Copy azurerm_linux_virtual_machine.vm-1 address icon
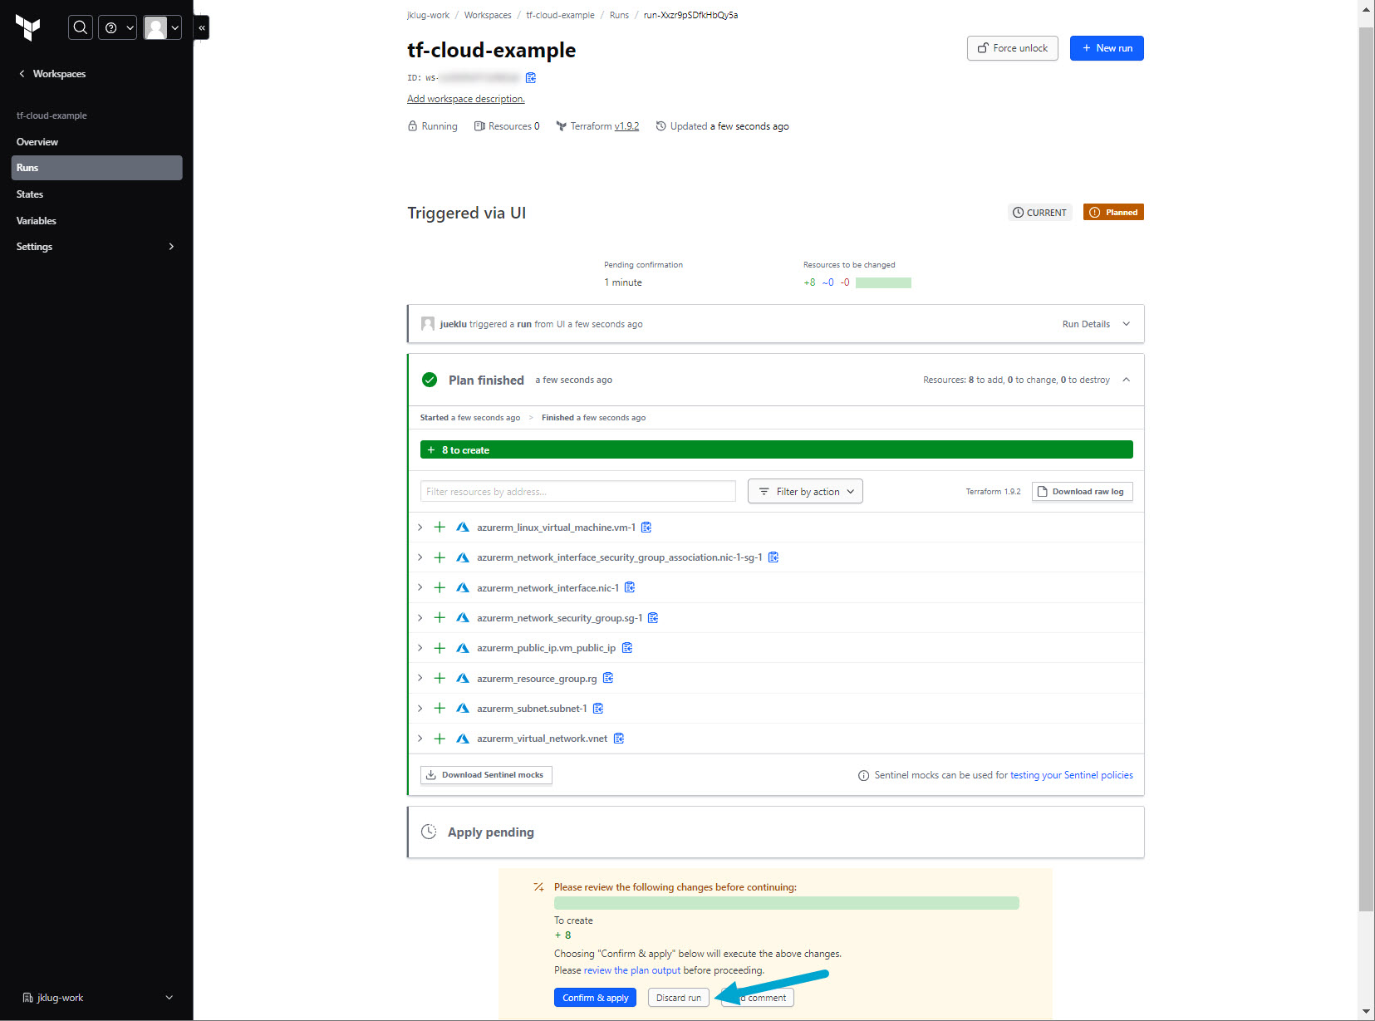 (646, 528)
